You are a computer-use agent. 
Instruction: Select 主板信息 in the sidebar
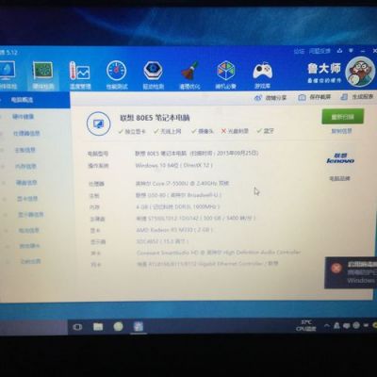(x=25, y=150)
